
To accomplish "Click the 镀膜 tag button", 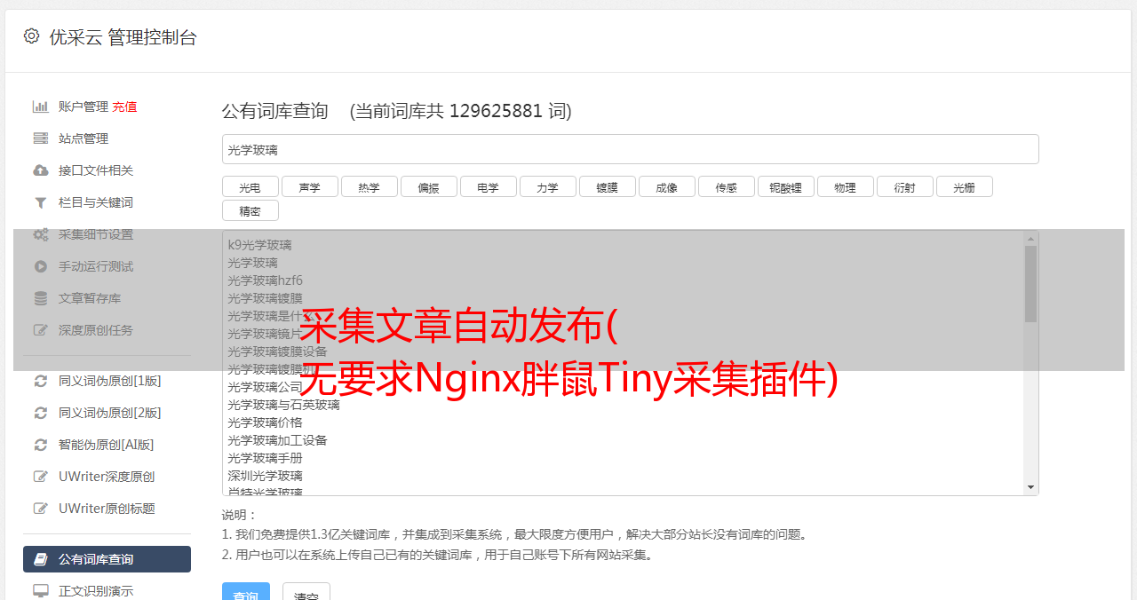I will [607, 186].
